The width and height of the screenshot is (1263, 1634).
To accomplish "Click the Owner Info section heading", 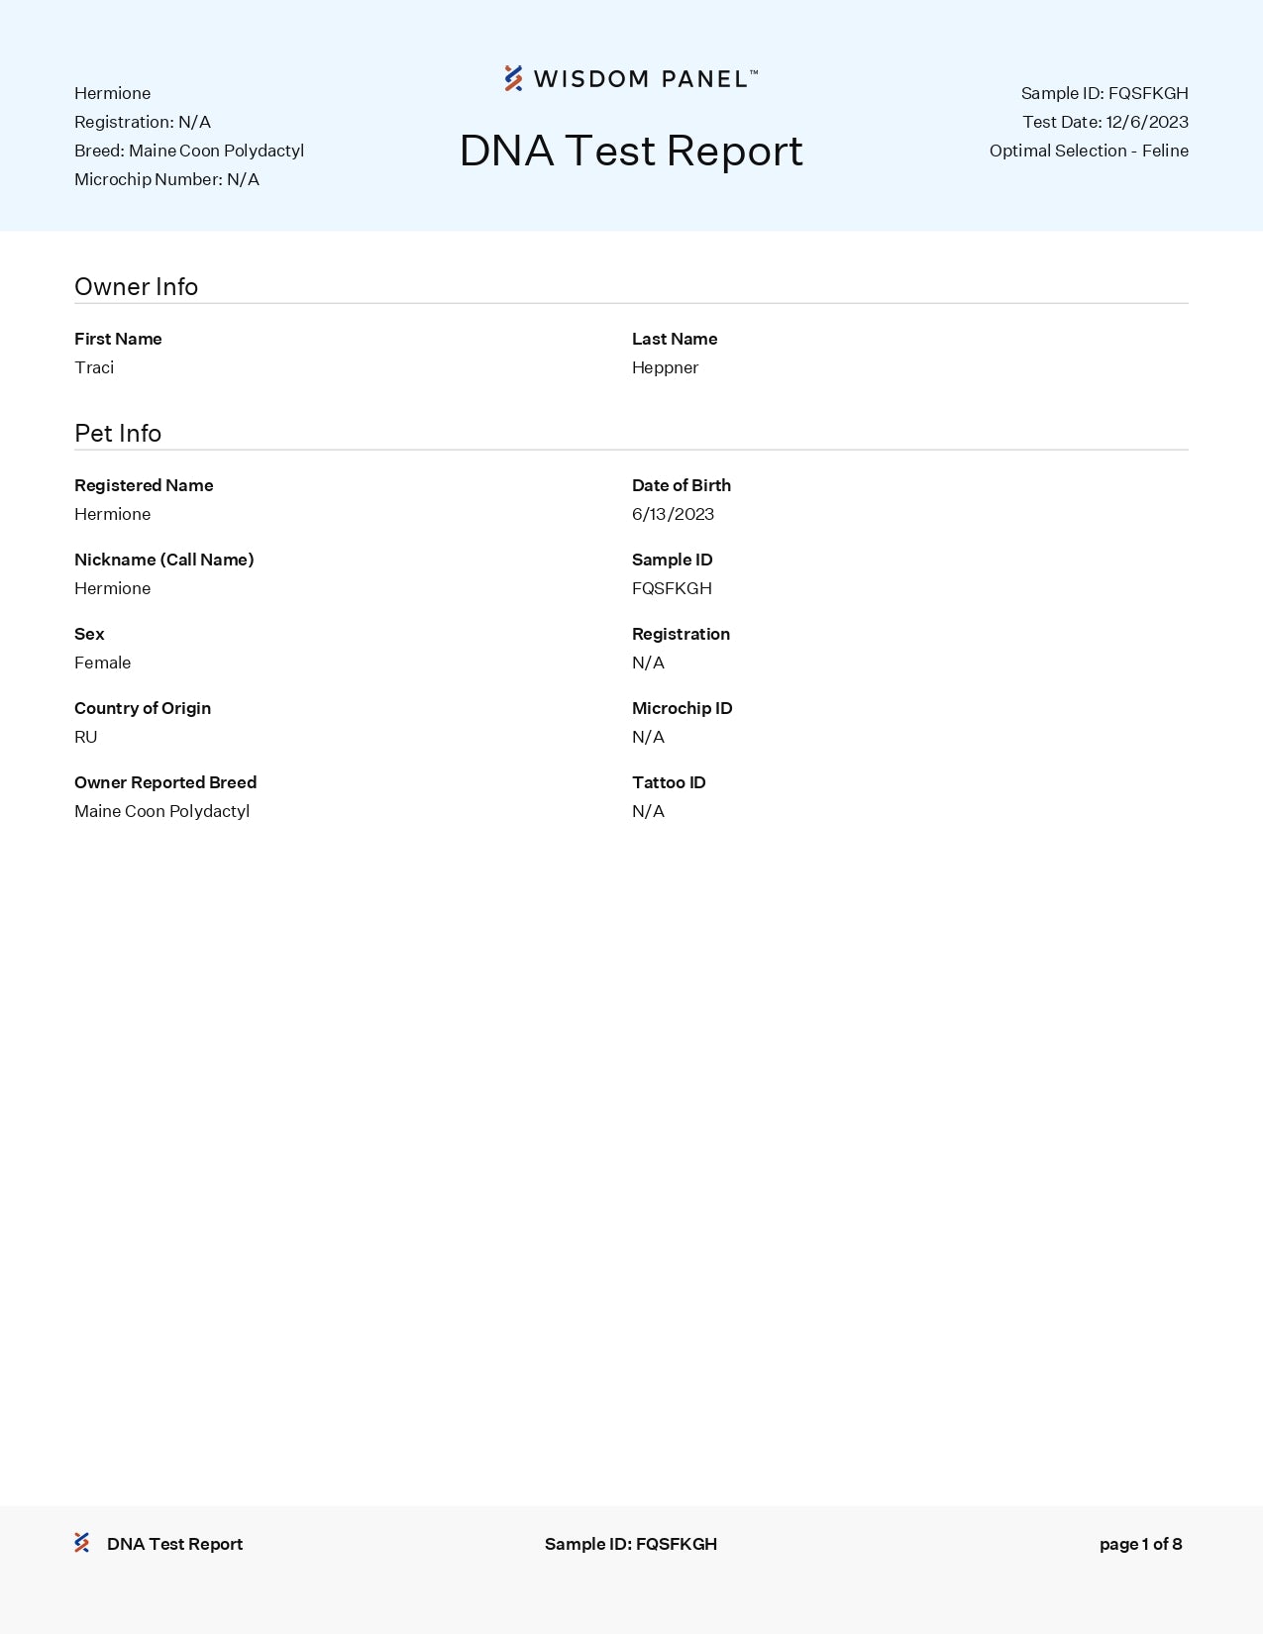I will pos(136,287).
